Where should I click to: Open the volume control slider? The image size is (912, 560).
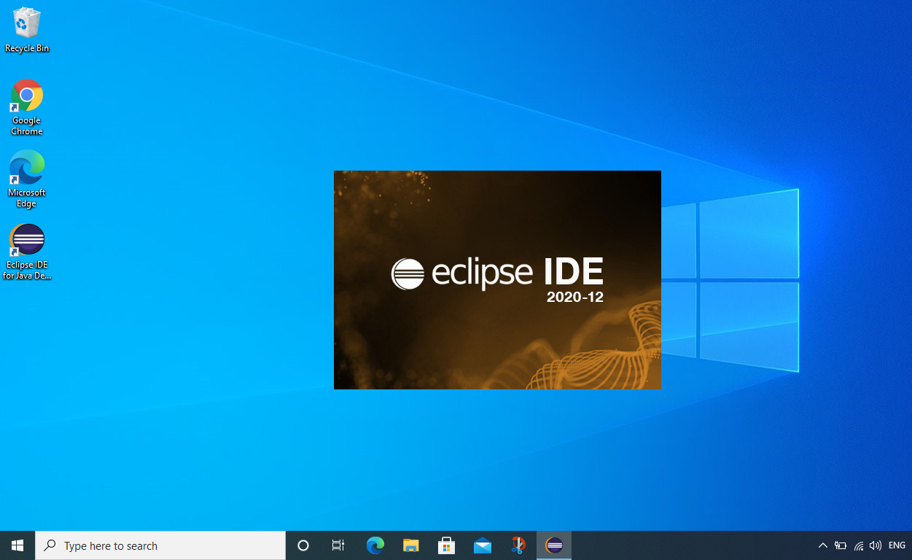coord(875,545)
